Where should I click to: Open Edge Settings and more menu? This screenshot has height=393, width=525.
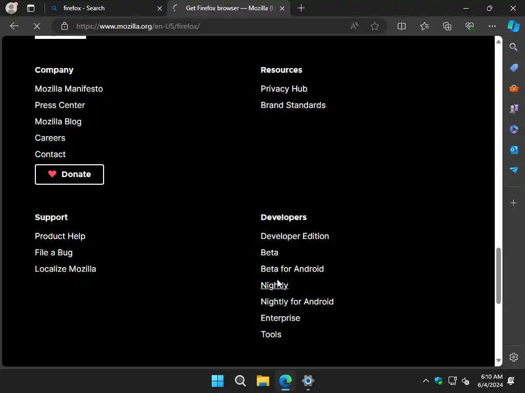(492, 26)
